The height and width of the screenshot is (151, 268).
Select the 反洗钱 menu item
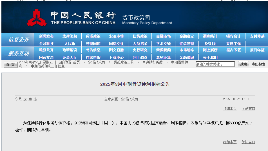(210, 44)
